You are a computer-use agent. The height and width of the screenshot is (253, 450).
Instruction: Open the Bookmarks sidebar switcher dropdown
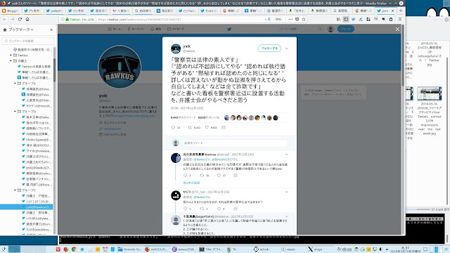click(x=18, y=30)
